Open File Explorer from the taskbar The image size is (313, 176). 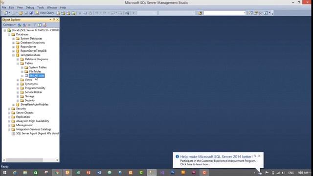pos(25,173)
